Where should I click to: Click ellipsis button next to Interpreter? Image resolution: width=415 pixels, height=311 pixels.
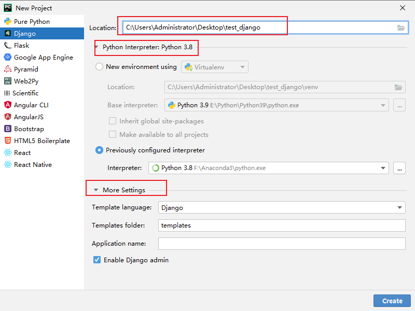[399, 168]
